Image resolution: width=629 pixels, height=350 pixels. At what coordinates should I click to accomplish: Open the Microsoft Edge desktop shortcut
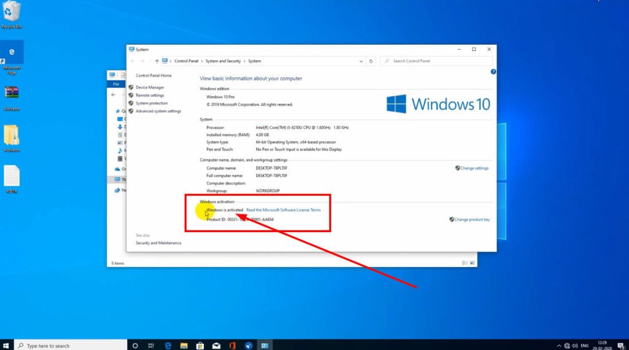[x=12, y=58]
